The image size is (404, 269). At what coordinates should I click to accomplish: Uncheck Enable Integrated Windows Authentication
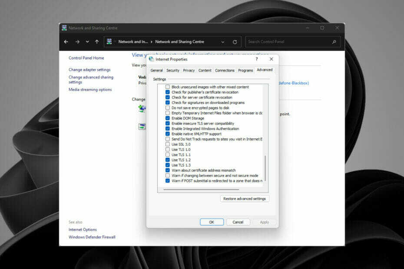click(x=168, y=129)
